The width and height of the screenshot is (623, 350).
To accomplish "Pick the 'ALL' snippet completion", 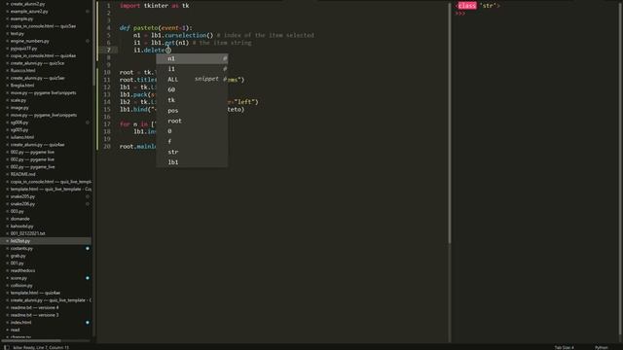I will [x=192, y=80].
